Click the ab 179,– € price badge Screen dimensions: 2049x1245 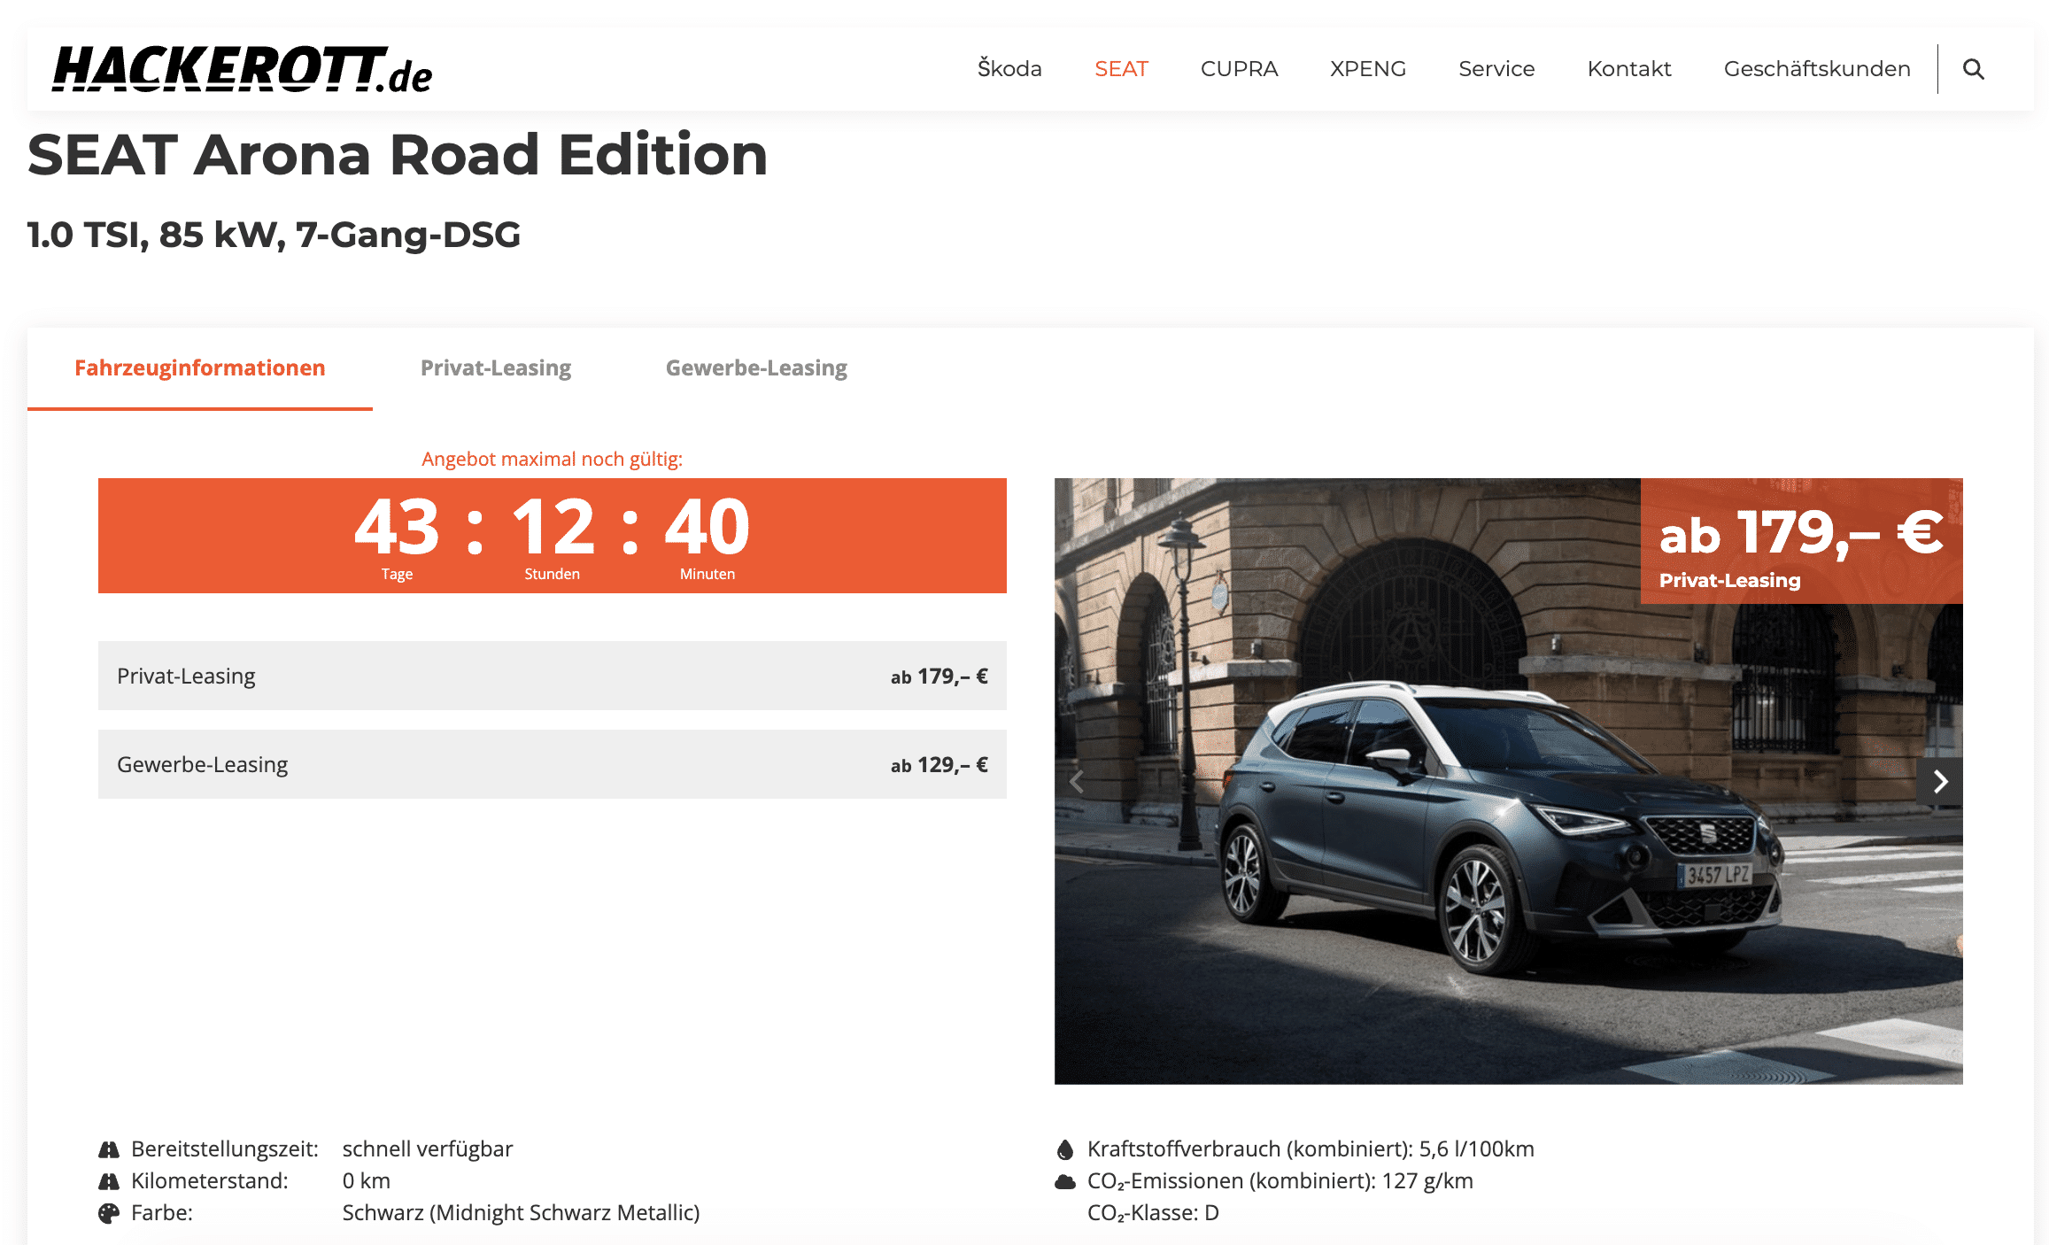1801,541
